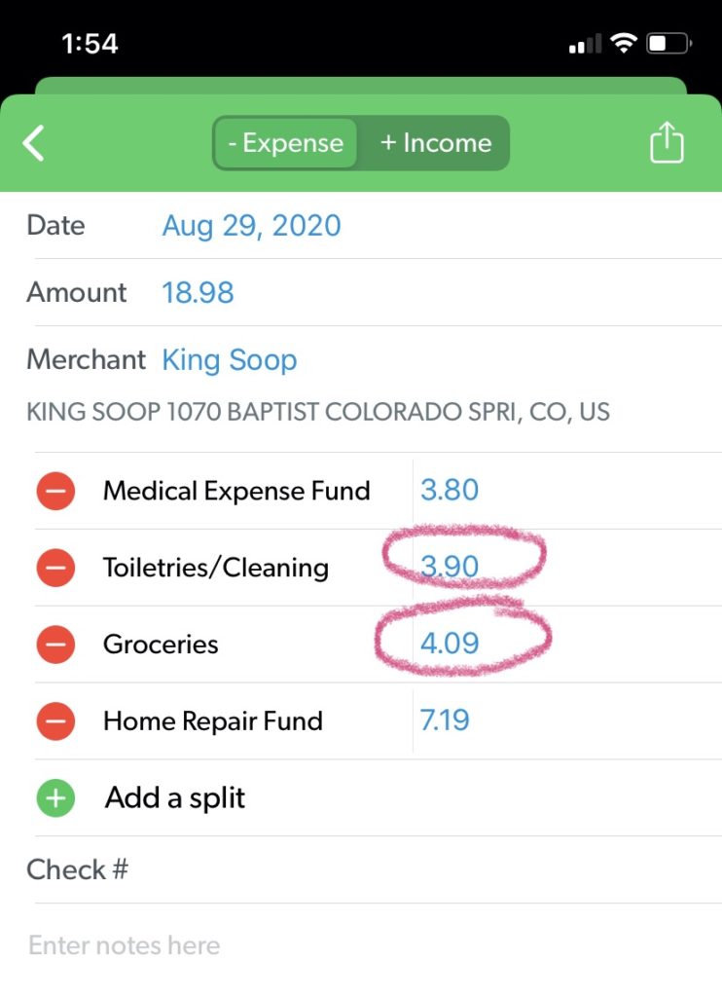Image resolution: width=722 pixels, height=997 pixels.
Task: Edit the 3.90 Toiletries amount
Action: [449, 568]
